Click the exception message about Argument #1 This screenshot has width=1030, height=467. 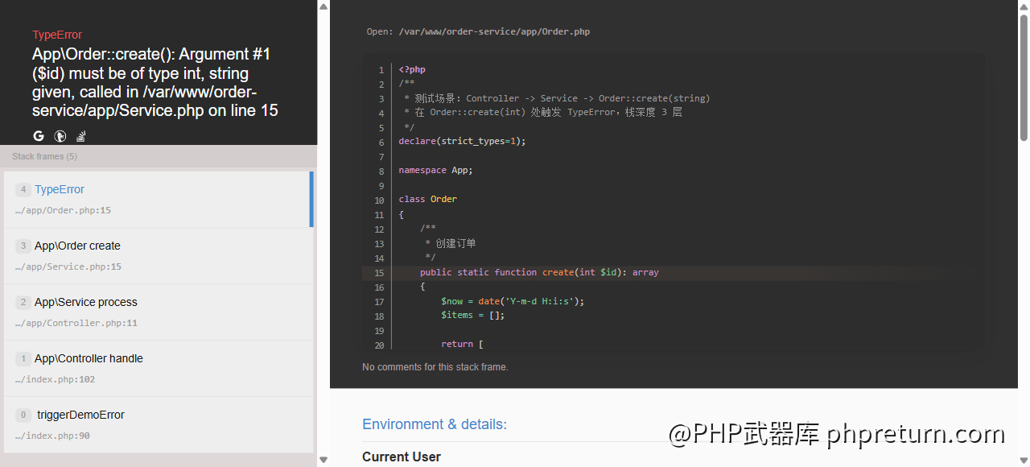155,82
